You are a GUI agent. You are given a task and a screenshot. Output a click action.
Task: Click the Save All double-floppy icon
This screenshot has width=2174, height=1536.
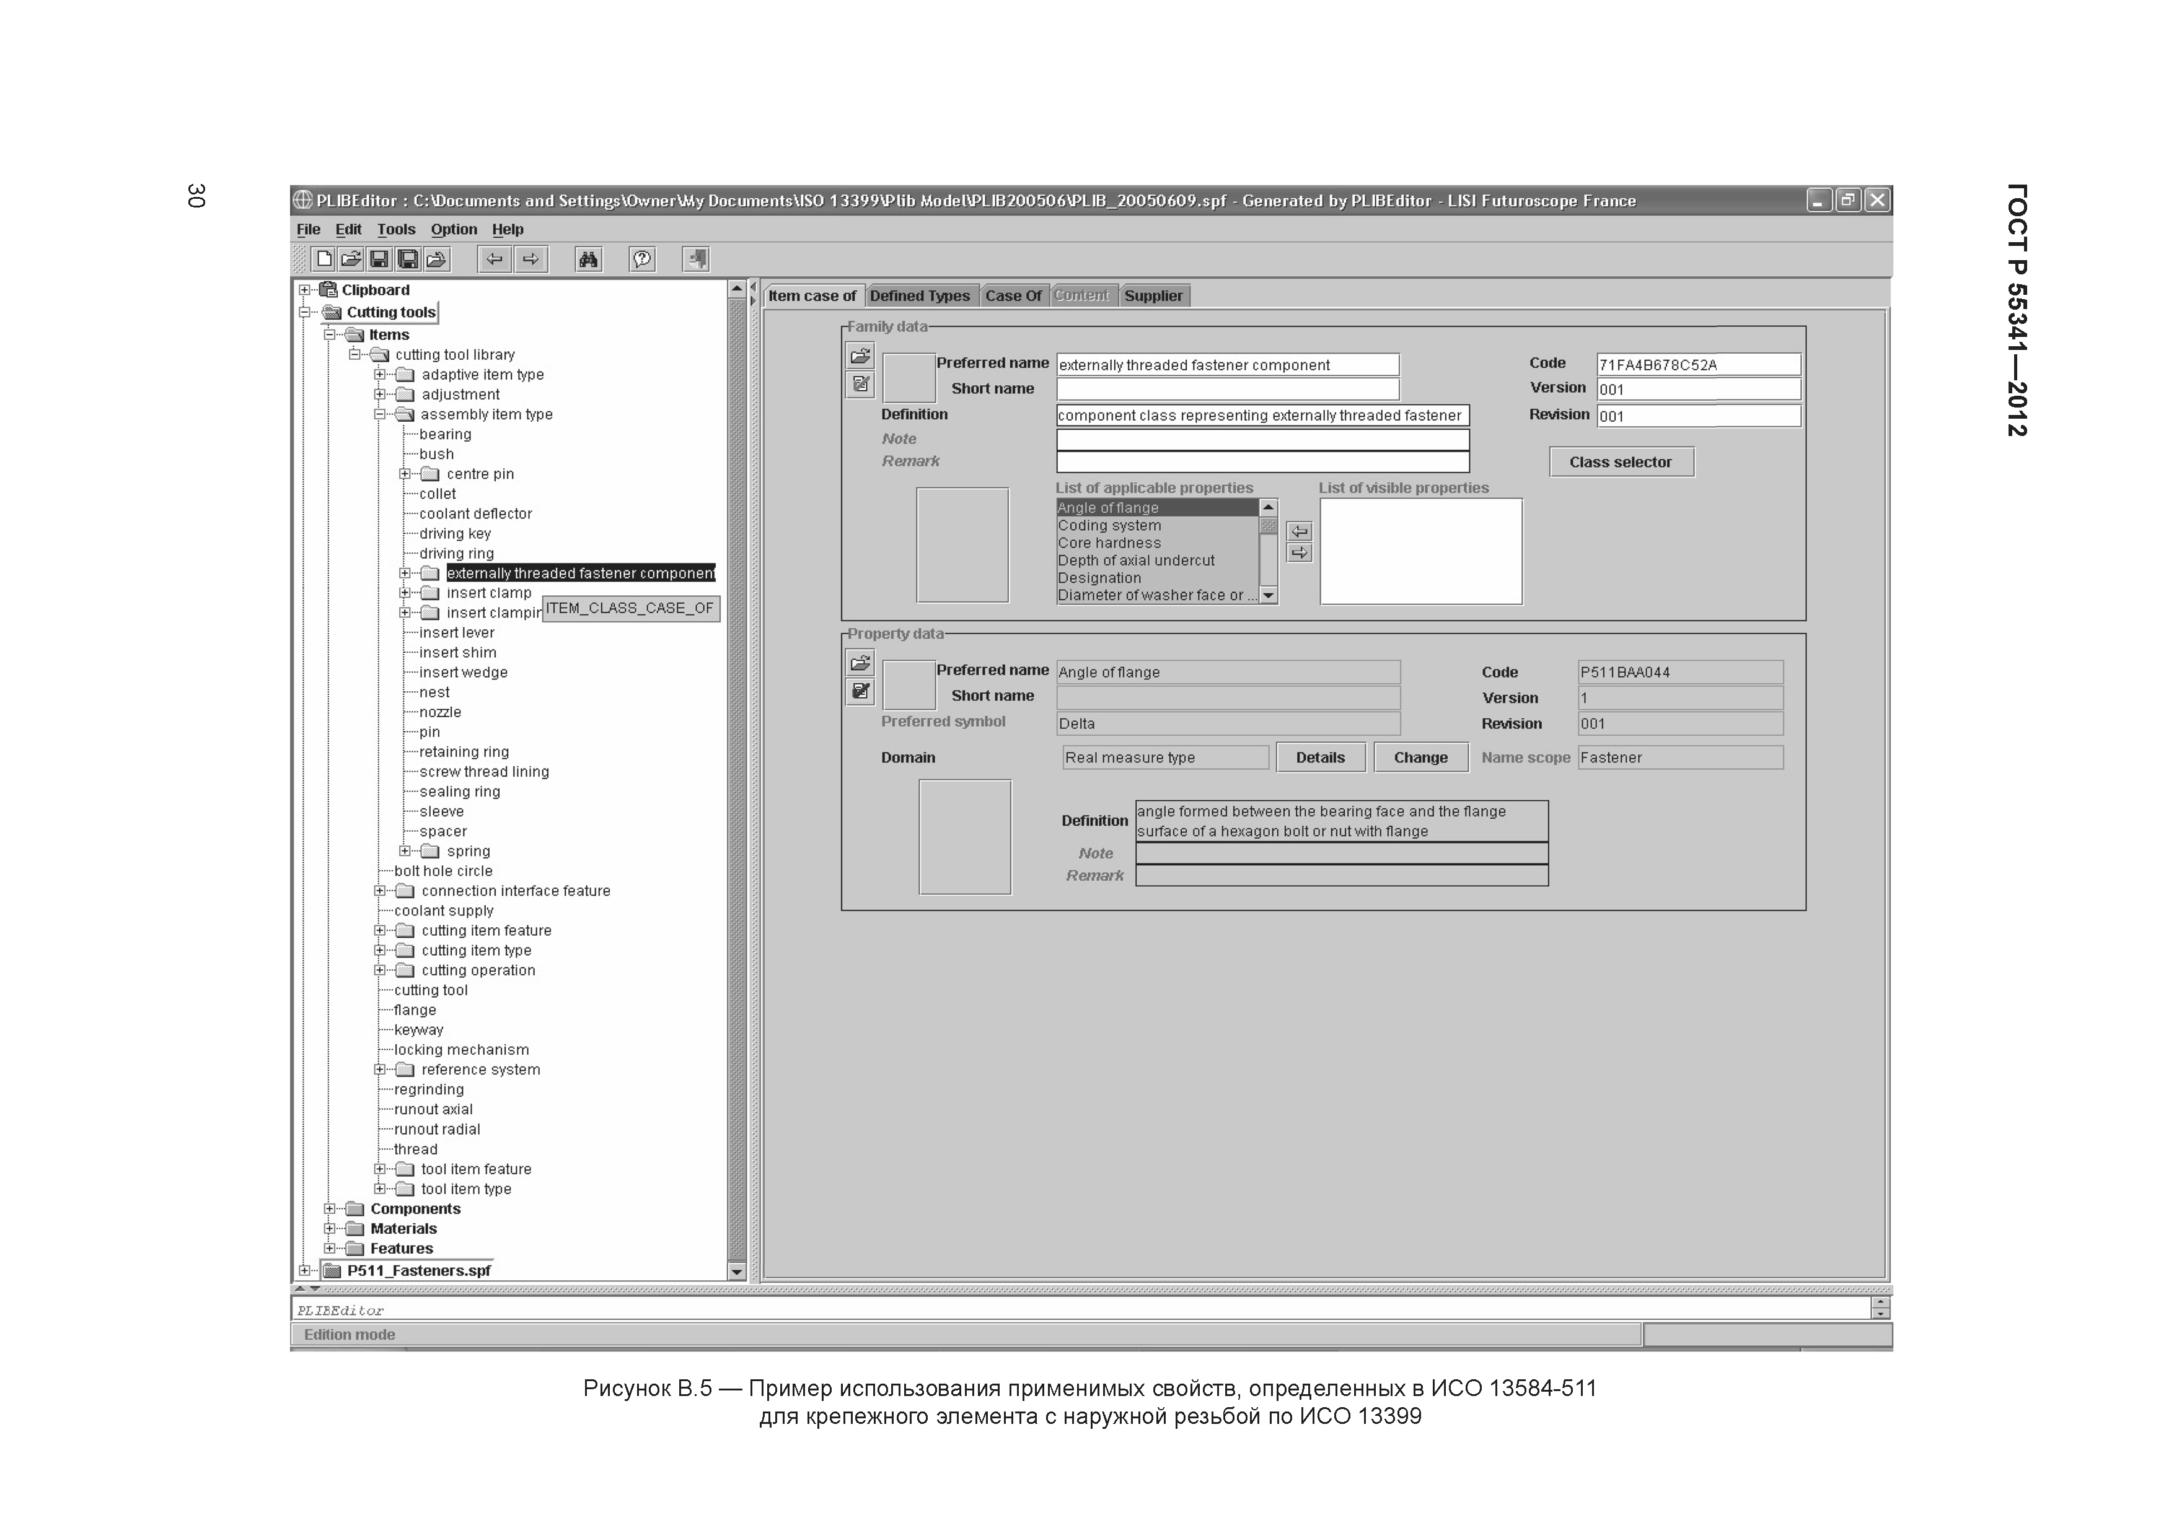pyautogui.click(x=408, y=258)
